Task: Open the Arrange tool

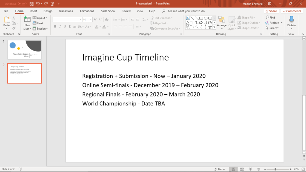Action: click(x=222, y=22)
